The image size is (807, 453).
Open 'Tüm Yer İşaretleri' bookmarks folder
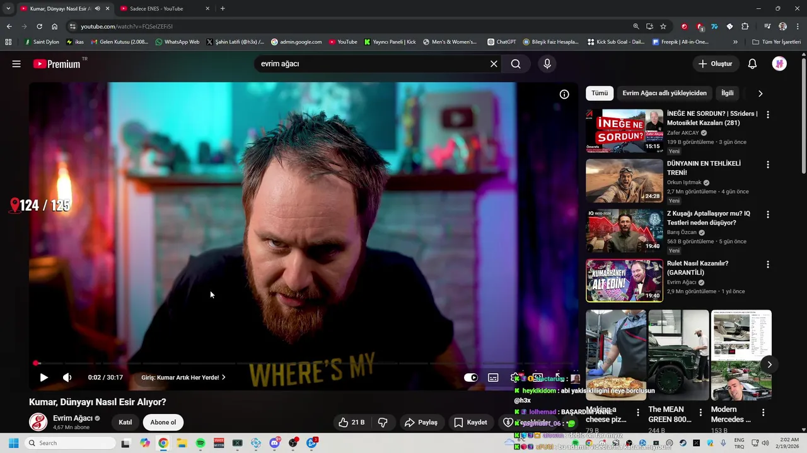[776, 42]
